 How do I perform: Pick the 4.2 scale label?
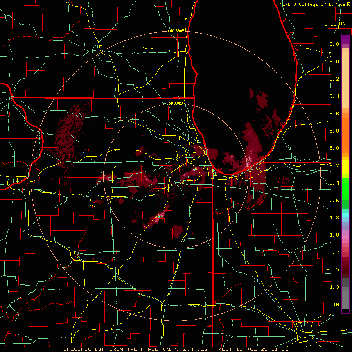[334, 166]
